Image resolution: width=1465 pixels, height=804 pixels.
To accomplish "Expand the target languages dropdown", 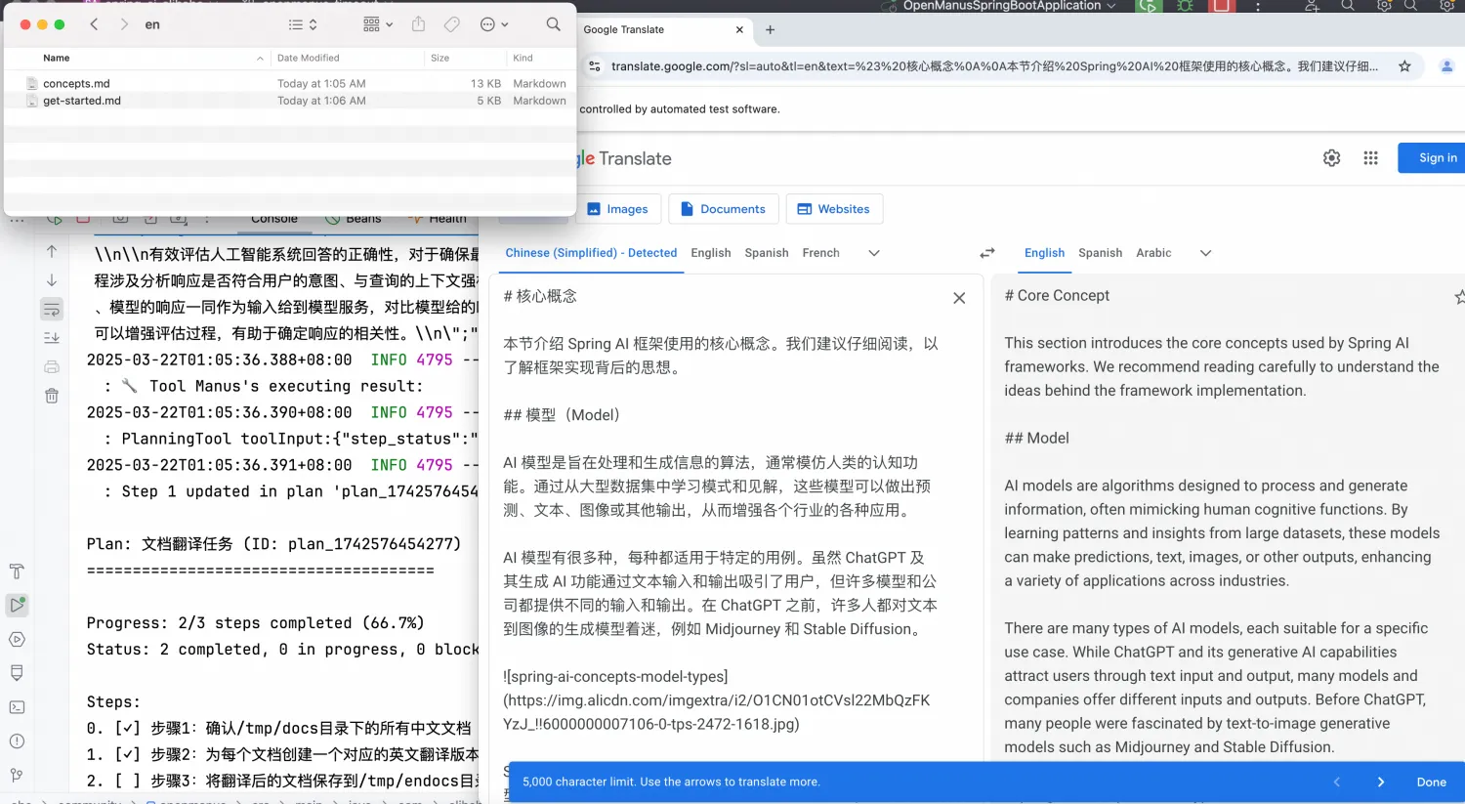I will click(1205, 252).
